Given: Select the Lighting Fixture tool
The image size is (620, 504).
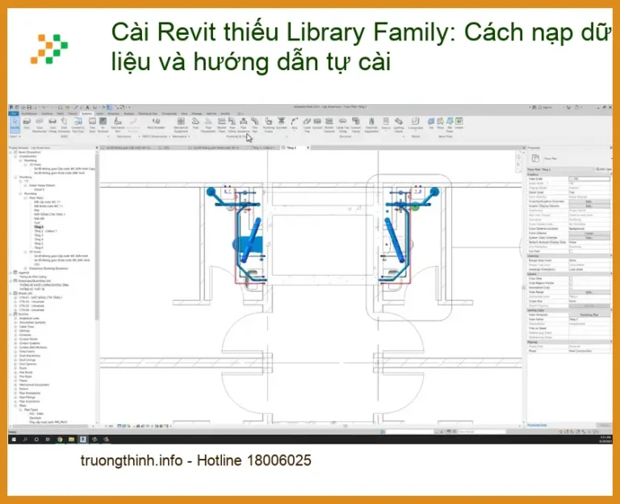Looking at the screenshot, I should pyautogui.click(x=399, y=124).
